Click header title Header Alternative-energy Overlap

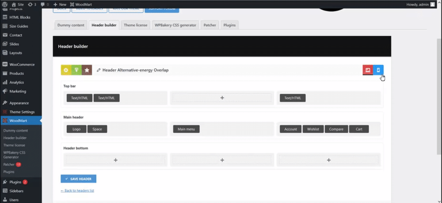[x=136, y=70]
